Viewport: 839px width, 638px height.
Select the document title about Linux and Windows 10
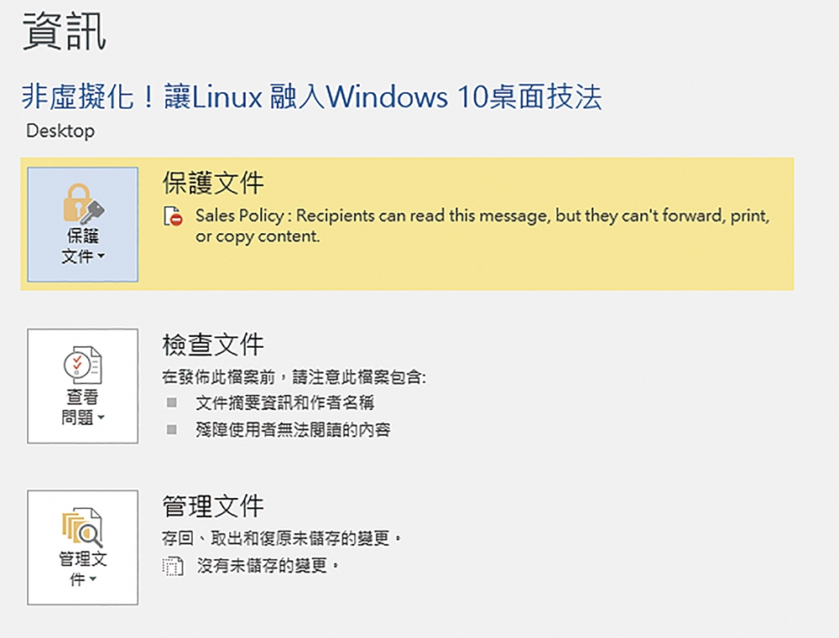[x=312, y=96]
